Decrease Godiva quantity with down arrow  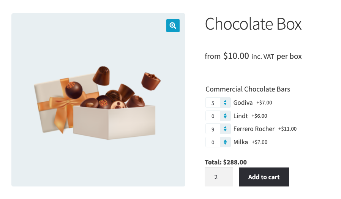click(225, 104)
